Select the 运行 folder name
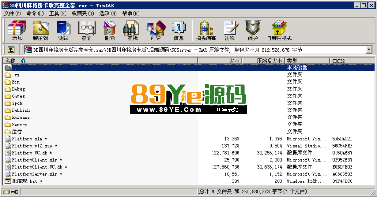 click(x=17, y=132)
